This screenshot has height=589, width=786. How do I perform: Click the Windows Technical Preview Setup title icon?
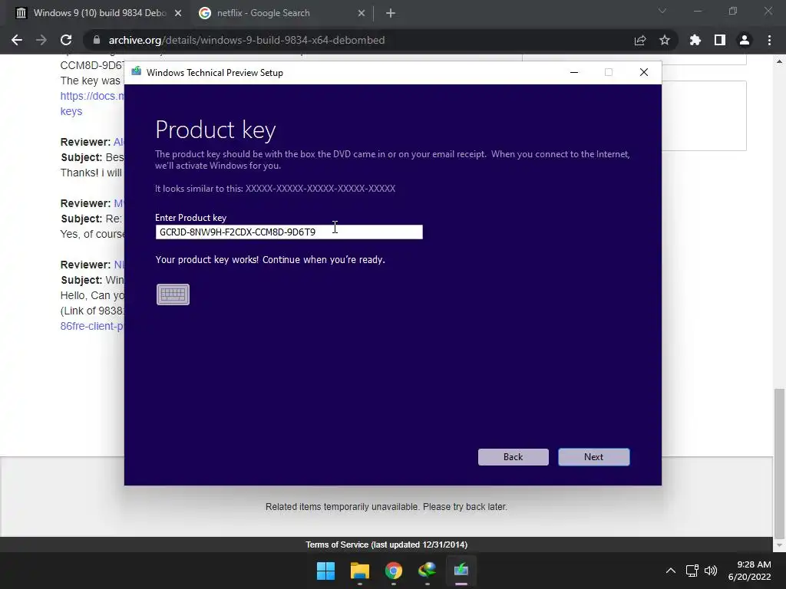[137, 71]
